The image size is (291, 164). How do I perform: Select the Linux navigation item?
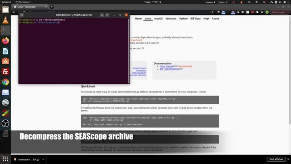point(148,19)
